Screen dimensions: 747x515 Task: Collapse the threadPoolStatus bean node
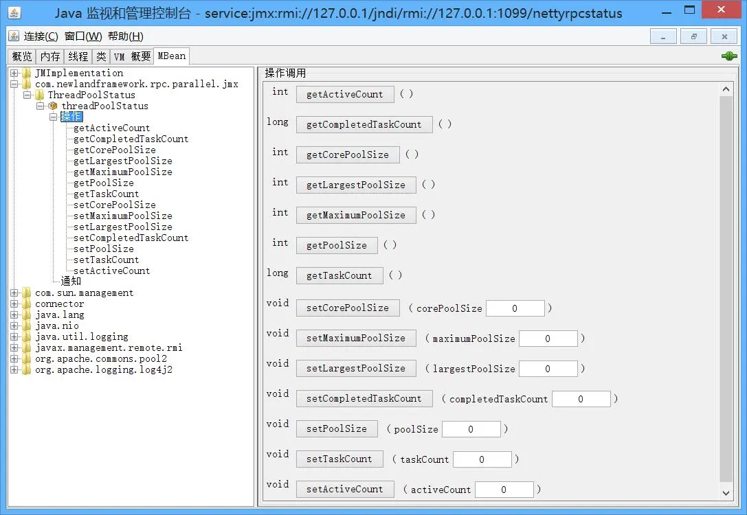40,106
